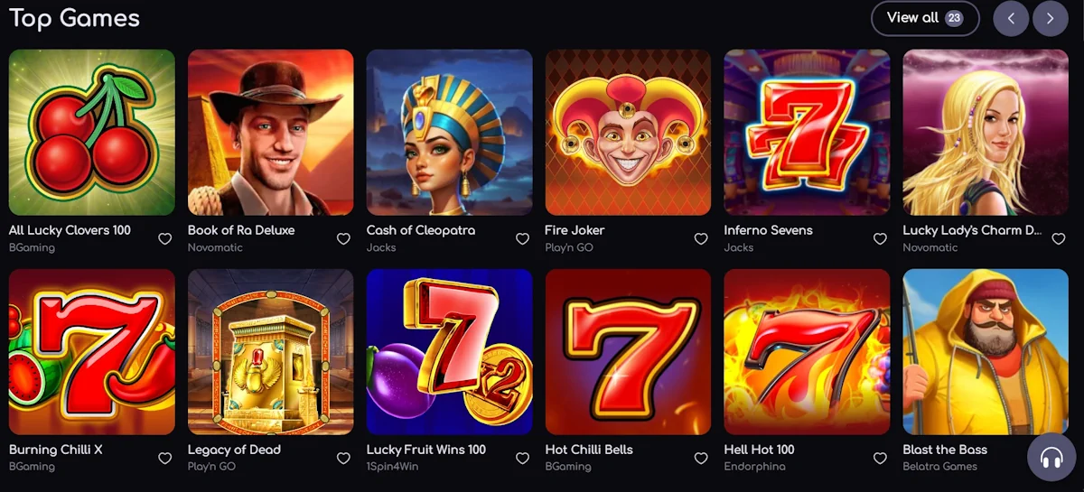Screen dimensions: 1084x492
Task: Click the heart beside Hot Chilli Bells
Action: tap(701, 459)
